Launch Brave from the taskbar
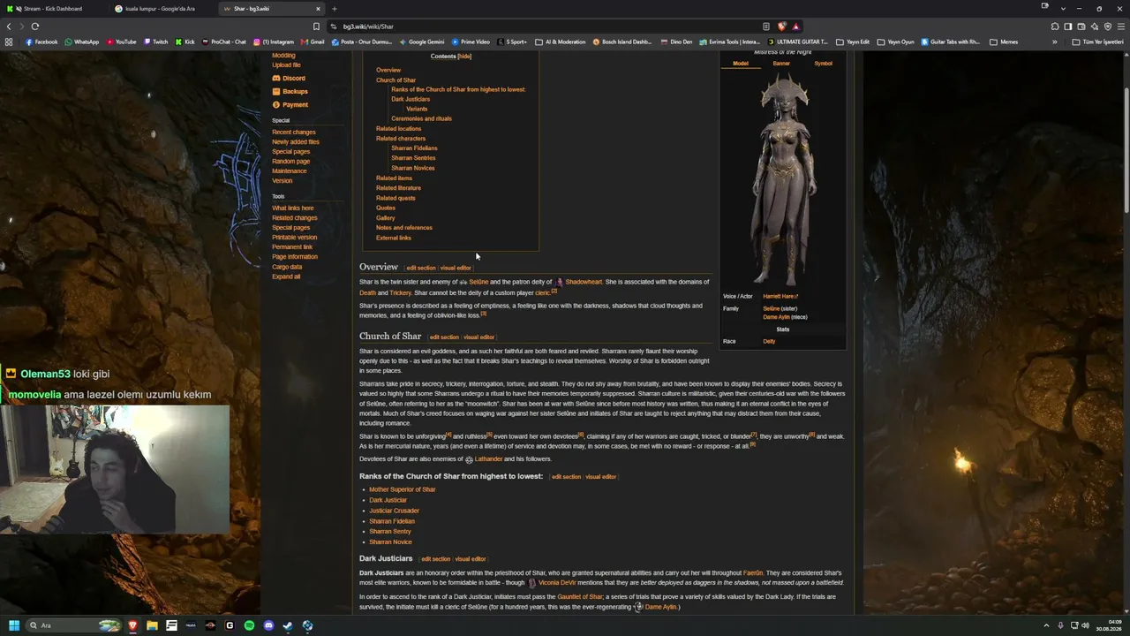 [x=132, y=625]
